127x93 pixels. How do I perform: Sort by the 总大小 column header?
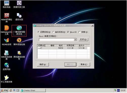(81, 45)
